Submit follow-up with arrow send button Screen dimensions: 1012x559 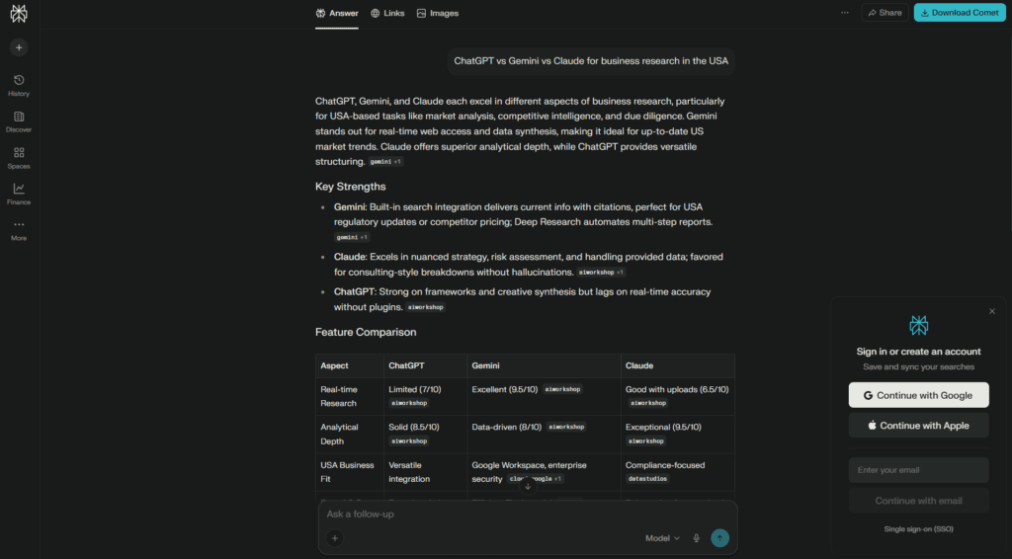coord(719,538)
